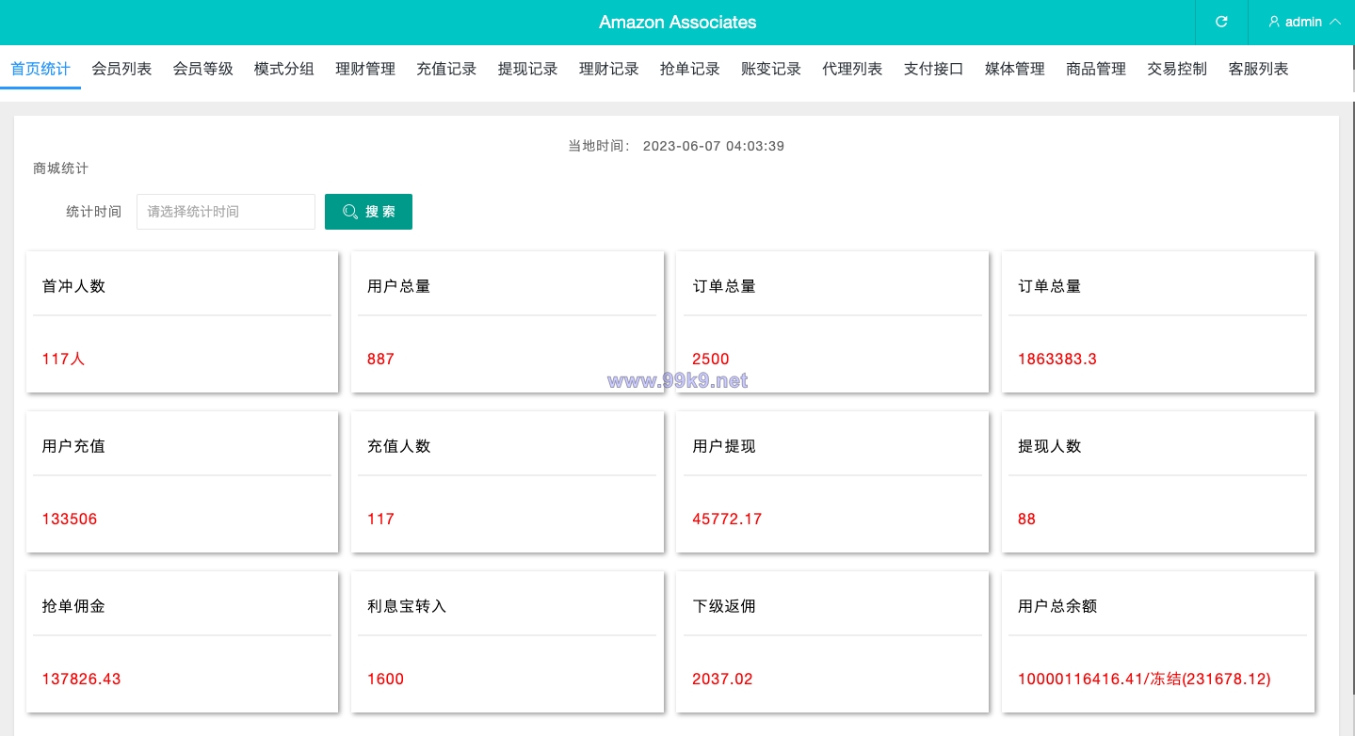
Task: Open the 媒体管理 tab
Action: click(1015, 69)
